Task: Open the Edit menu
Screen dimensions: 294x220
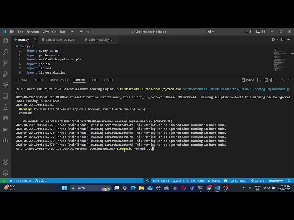Action: (20, 32)
